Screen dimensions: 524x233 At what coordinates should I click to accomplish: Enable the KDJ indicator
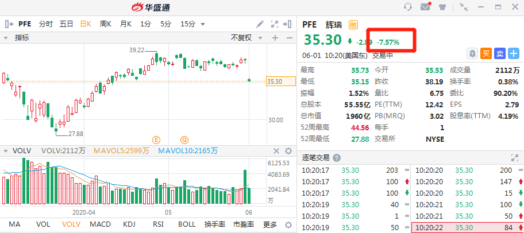pos(129,224)
